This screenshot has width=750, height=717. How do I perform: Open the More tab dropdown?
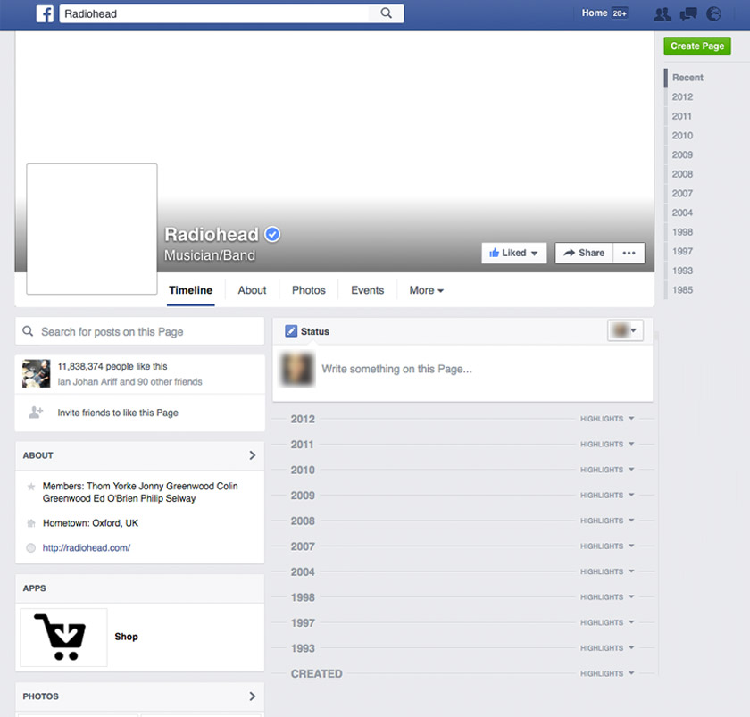426,290
